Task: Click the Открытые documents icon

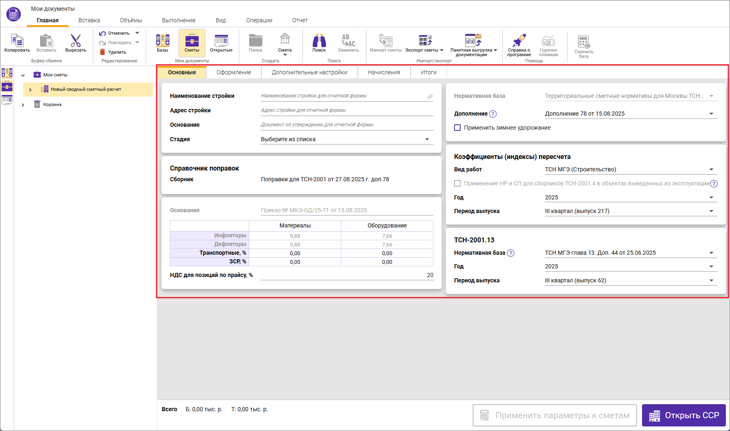Action: pos(221,41)
